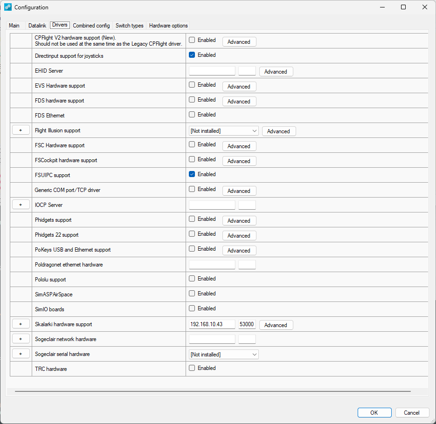Enable Pololu support checkbox
This screenshot has height=424, width=436.
[x=192, y=279]
